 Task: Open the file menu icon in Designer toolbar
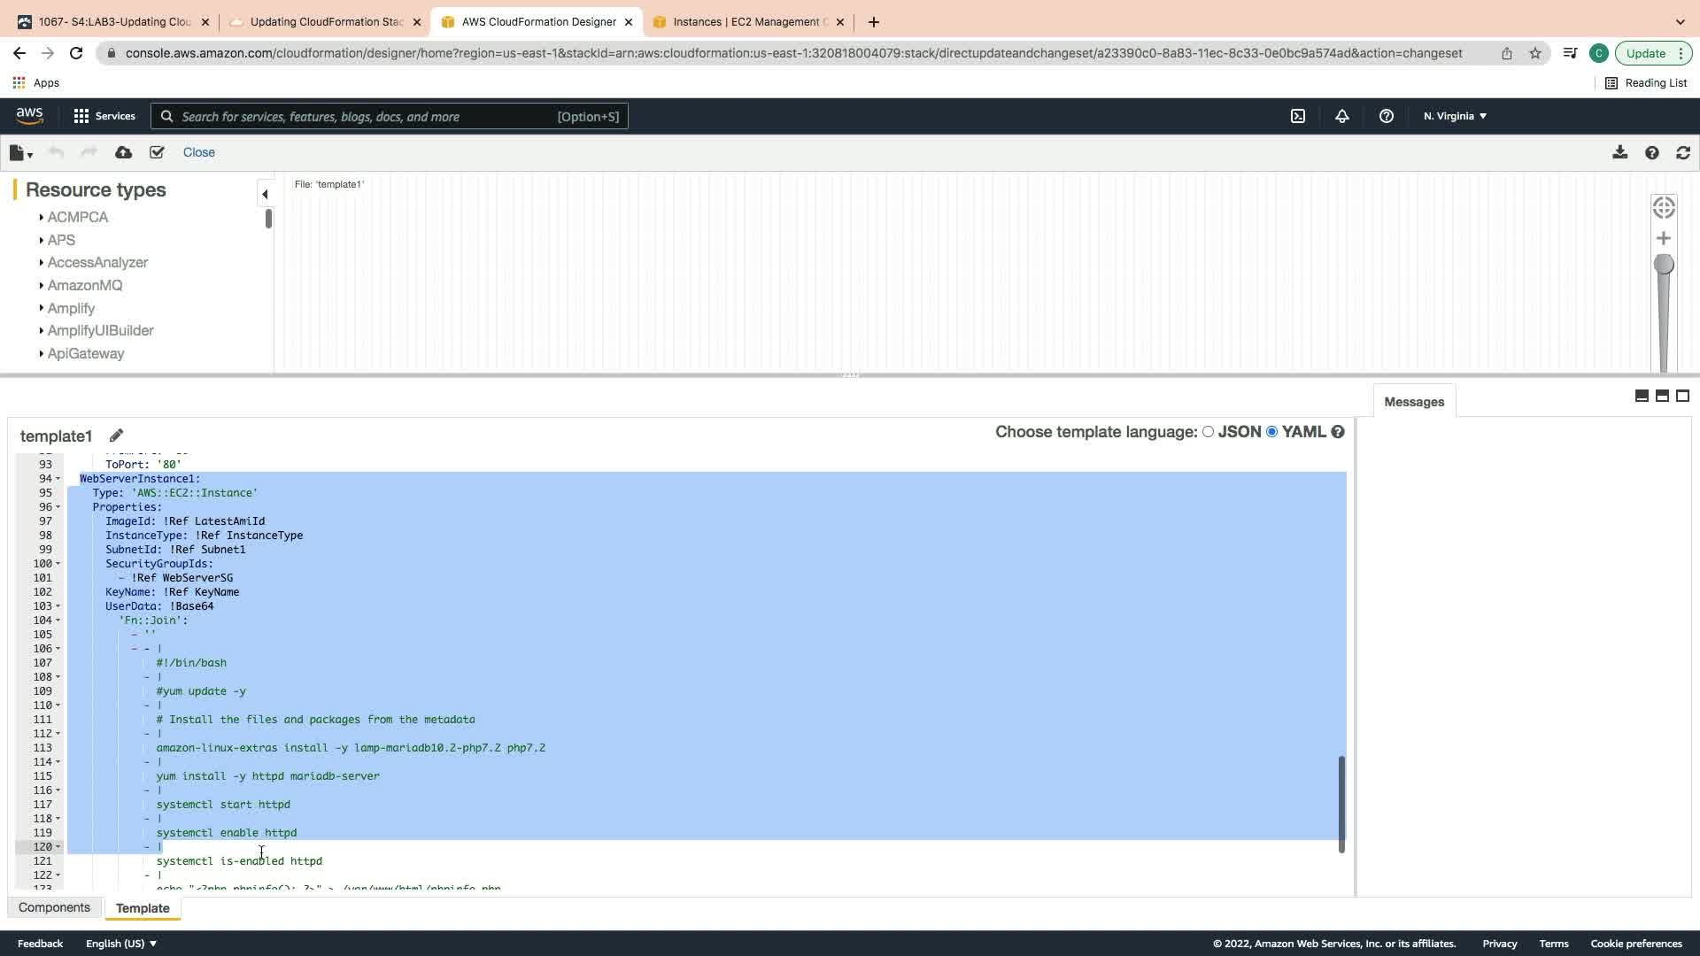[x=20, y=152]
